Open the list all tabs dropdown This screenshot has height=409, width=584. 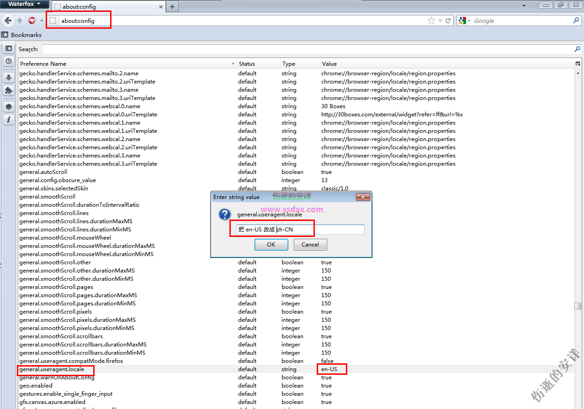tap(525, 5)
